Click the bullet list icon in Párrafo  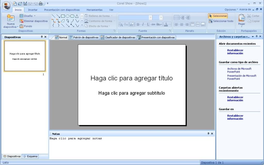(x=177, y=18)
